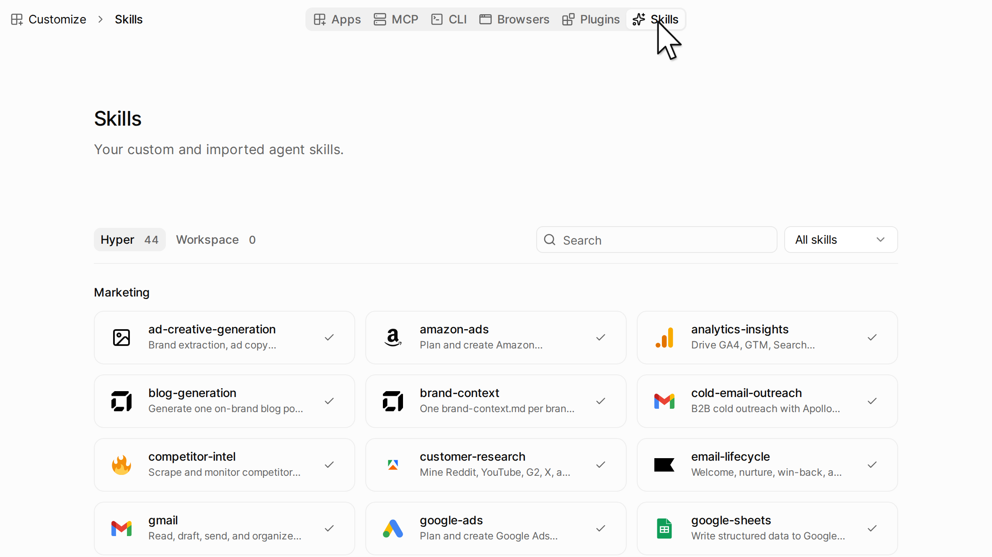The height and width of the screenshot is (557, 992).
Task: Click the "Read, draft, send, and organize..." description
Action: (225, 536)
